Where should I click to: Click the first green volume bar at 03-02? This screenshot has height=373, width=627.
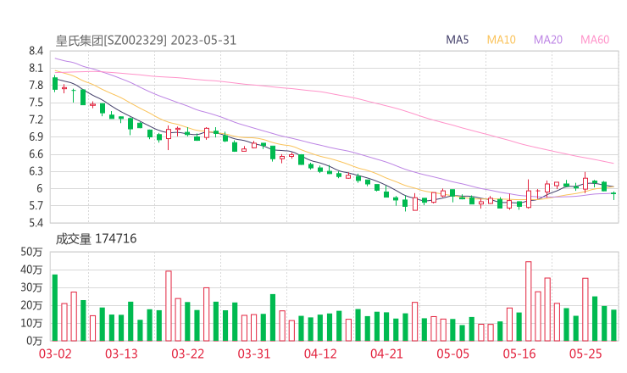55,308
